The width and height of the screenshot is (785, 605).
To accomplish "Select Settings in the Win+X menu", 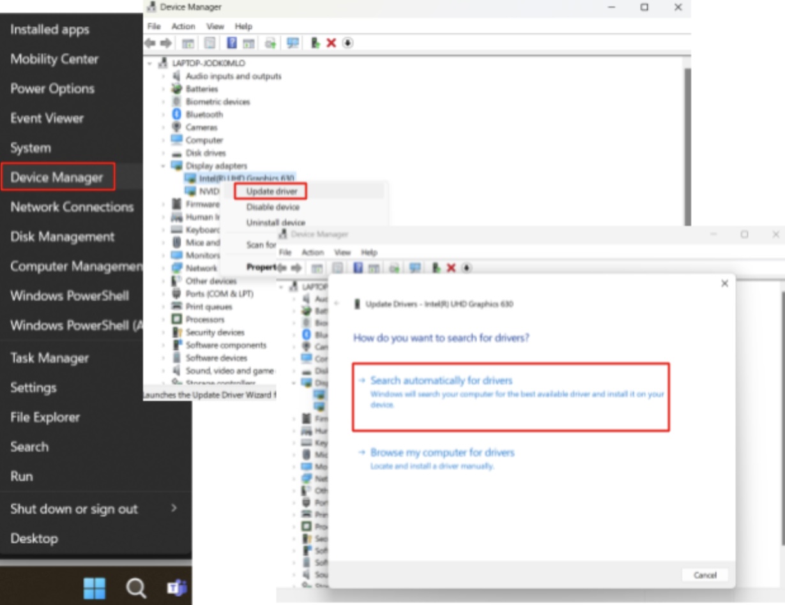I will point(33,387).
